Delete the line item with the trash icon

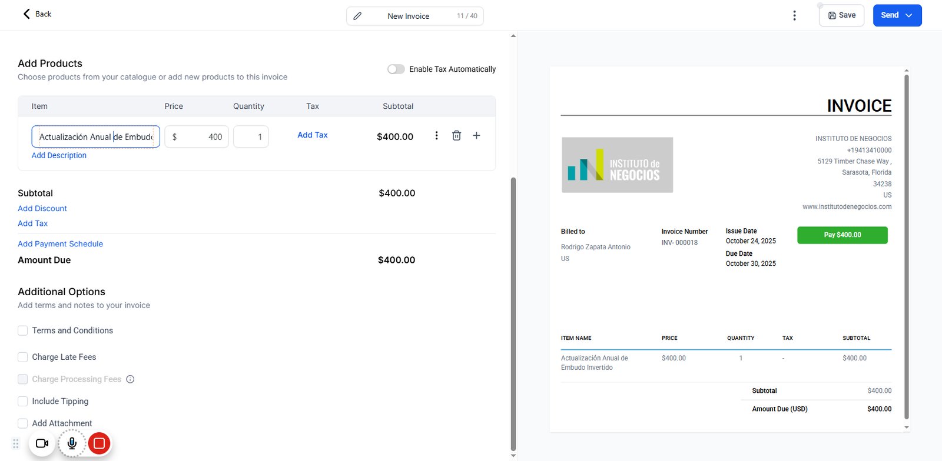point(456,135)
